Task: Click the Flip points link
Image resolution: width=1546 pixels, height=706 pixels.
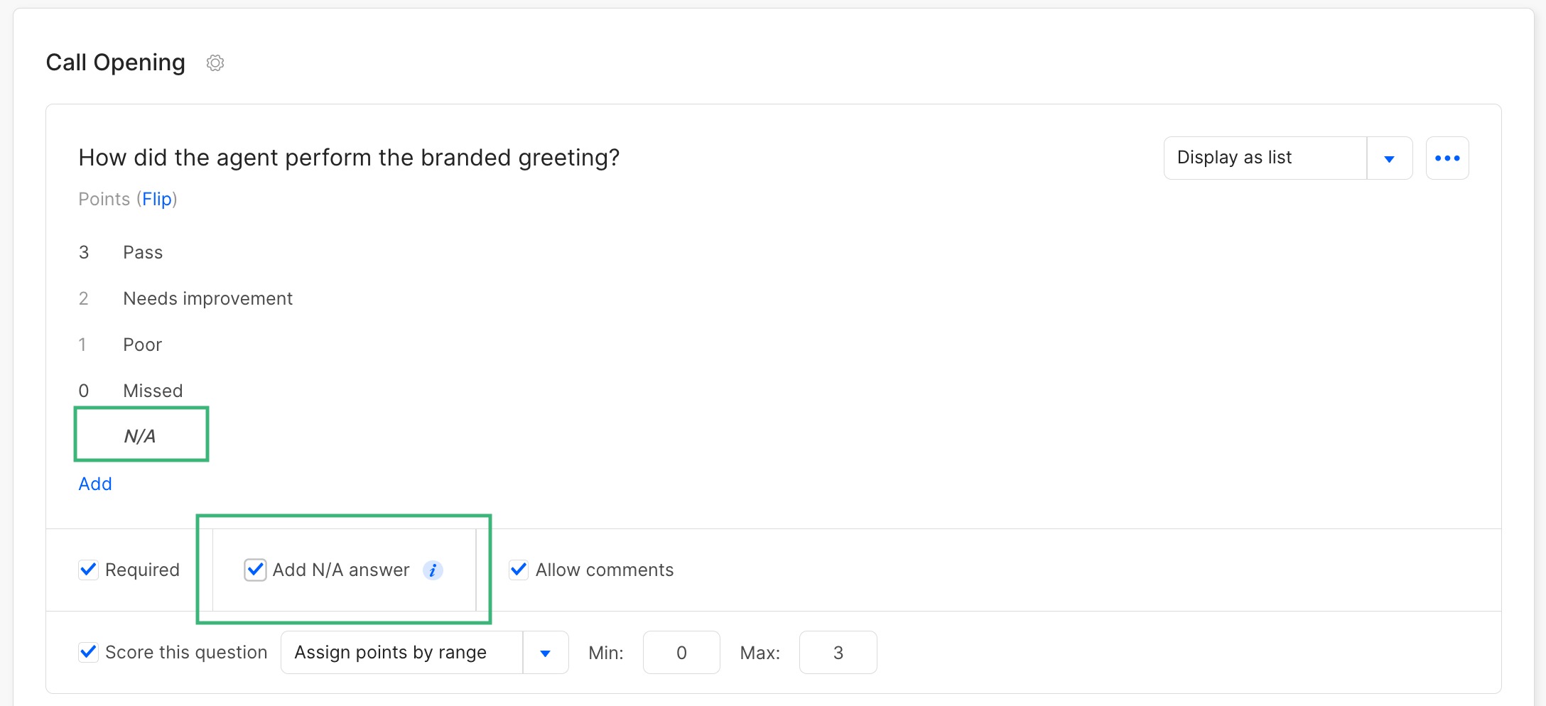Action: (x=157, y=199)
